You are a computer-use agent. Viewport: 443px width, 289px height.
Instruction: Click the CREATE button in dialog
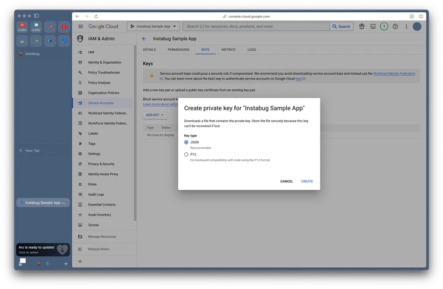(307, 181)
